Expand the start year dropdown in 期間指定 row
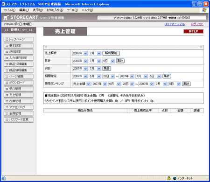This screenshot has height=182, width=210. pyautogui.click(x=80, y=76)
